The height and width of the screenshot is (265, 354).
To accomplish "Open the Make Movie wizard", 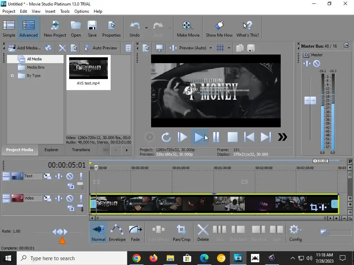I will pyautogui.click(x=188, y=28).
